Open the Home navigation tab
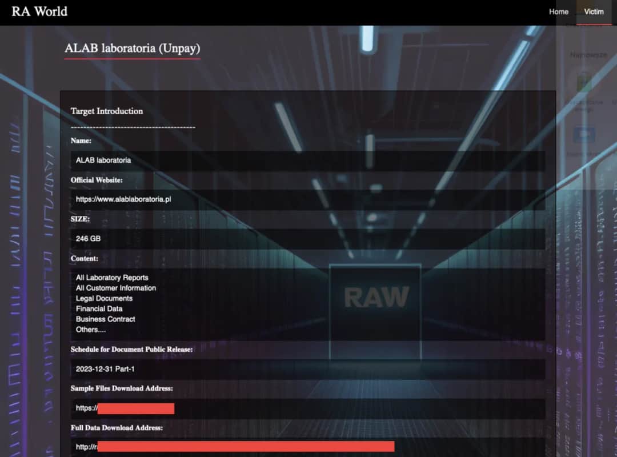 coord(558,12)
